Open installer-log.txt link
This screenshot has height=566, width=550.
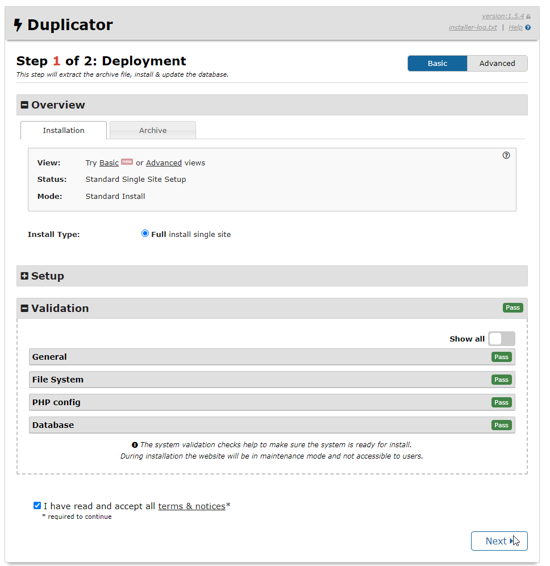(x=473, y=27)
